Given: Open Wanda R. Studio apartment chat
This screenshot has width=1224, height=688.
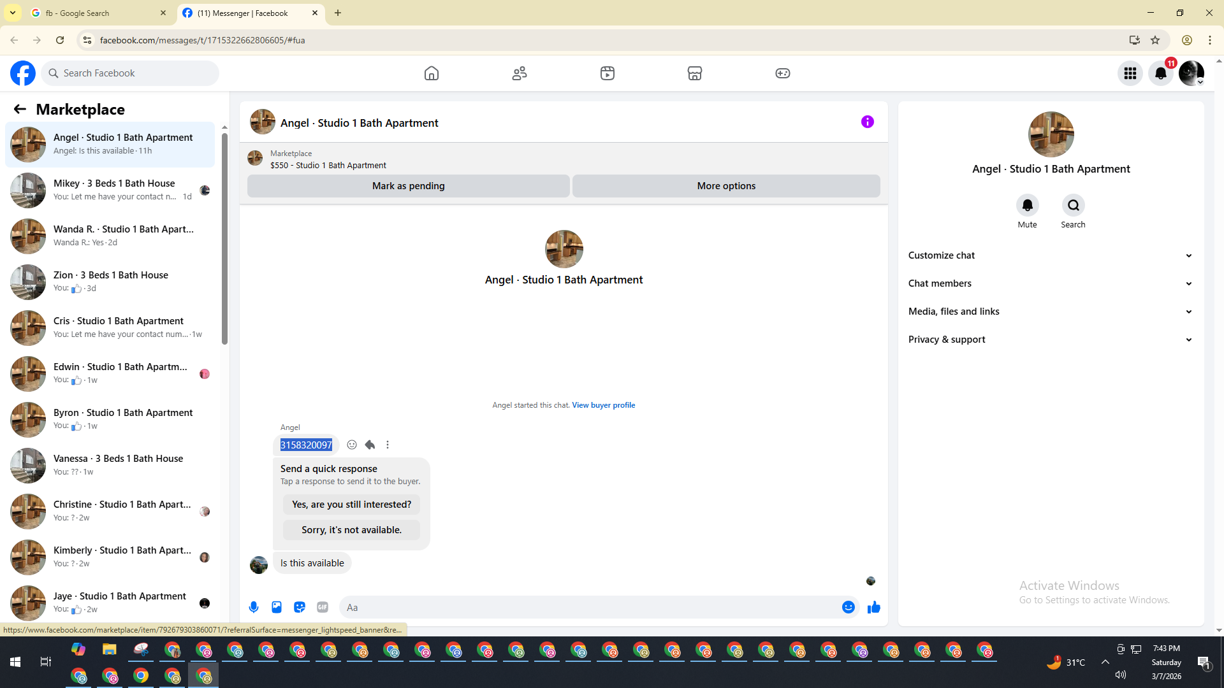Looking at the screenshot, I should point(110,236).
